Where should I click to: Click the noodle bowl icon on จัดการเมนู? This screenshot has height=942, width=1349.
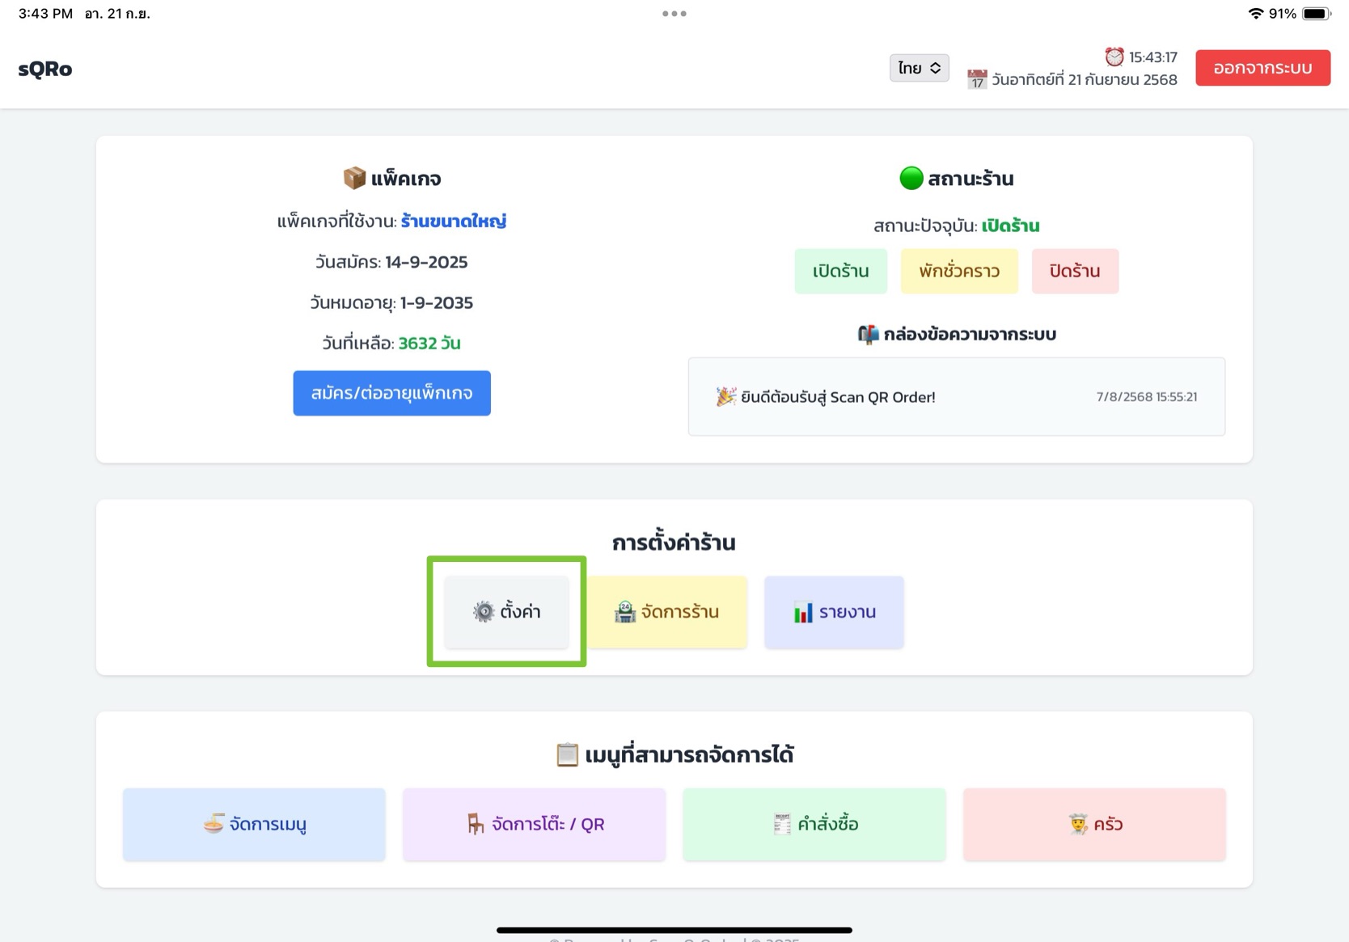pyautogui.click(x=214, y=824)
